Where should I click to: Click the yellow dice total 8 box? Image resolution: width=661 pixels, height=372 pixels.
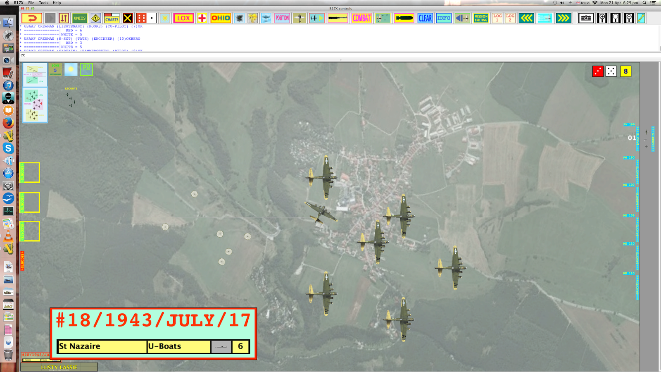click(625, 72)
